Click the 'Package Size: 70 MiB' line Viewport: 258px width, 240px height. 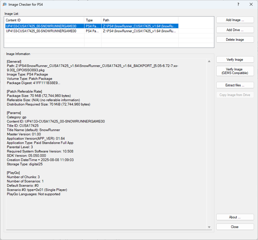coord(39,96)
